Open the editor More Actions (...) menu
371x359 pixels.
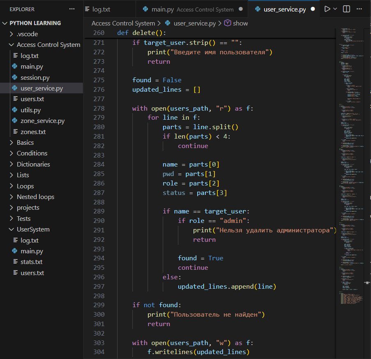point(360,8)
